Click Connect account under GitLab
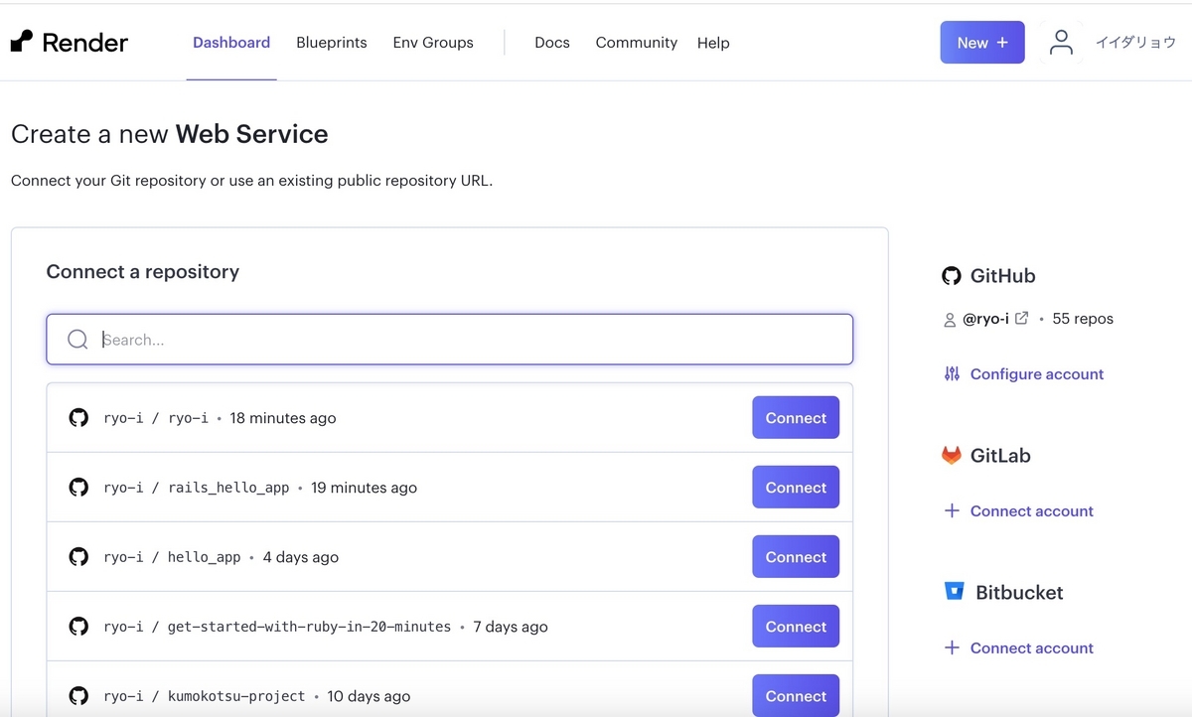Image resolution: width=1192 pixels, height=717 pixels. click(1031, 511)
